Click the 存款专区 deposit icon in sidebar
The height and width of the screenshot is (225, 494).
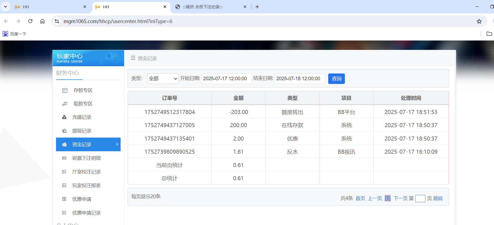tap(65, 90)
